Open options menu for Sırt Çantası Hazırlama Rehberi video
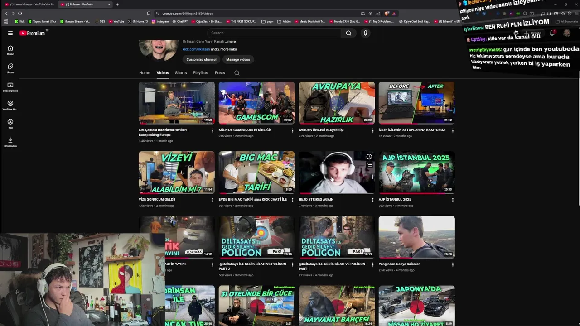The width and height of the screenshot is (580, 326). tap(213, 130)
